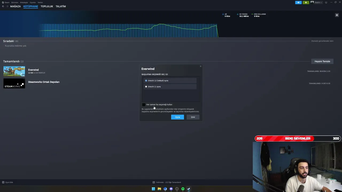Open Discord from the taskbar
342x192 pixels.
coord(171,189)
